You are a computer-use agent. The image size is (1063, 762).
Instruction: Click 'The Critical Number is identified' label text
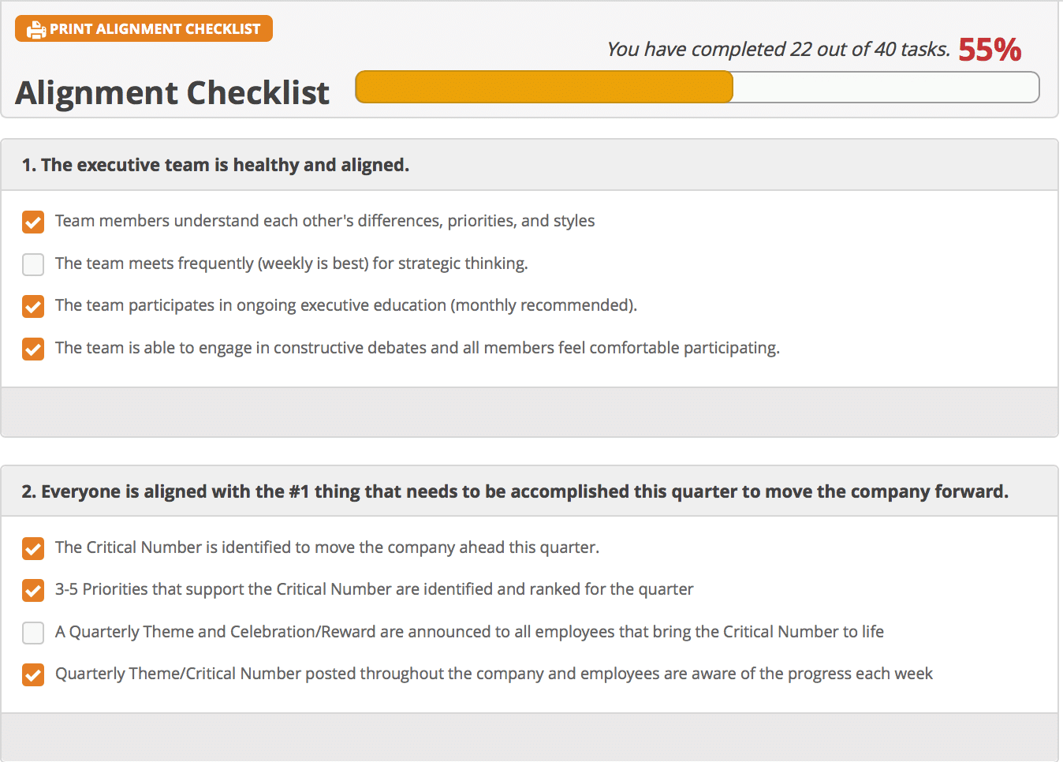tap(326, 547)
